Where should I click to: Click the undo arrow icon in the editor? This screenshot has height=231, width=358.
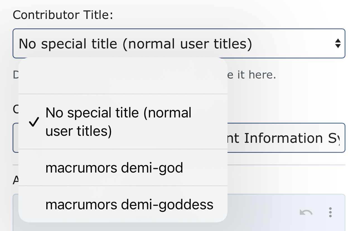tap(306, 213)
